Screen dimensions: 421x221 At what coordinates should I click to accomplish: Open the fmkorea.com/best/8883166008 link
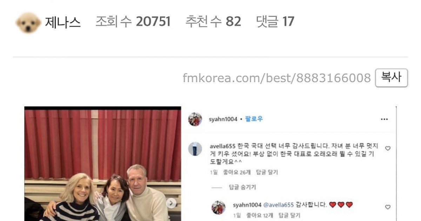276,78
